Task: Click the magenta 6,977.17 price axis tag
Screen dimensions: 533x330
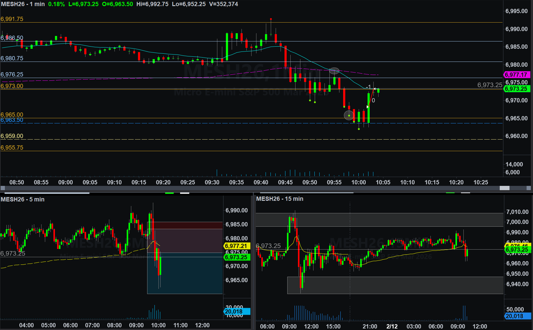Action: (x=516, y=75)
